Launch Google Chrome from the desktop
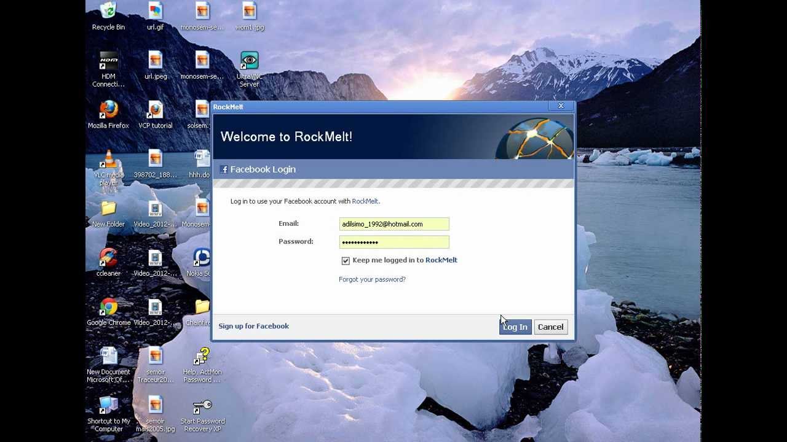 click(108, 311)
